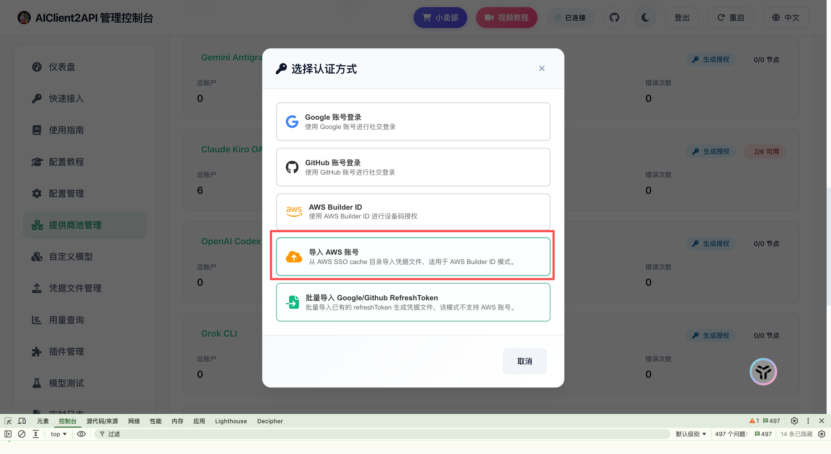The width and height of the screenshot is (831, 454).
Task: Click 生成授权 for OpenAI Codex
Action: point(711,243)
